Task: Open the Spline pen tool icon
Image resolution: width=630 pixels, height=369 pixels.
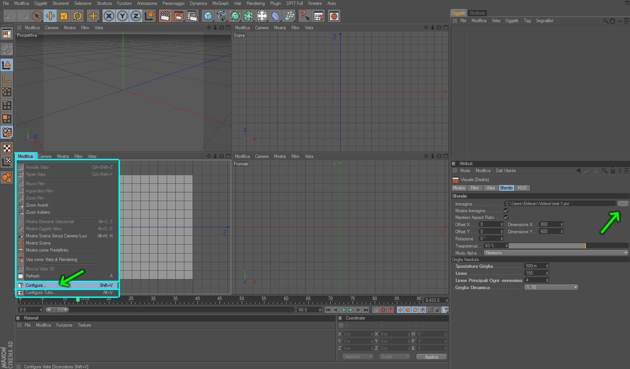Action: pos(222,16)
